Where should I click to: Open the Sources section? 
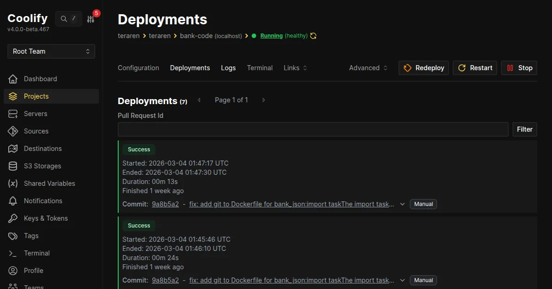click(37, 131)
